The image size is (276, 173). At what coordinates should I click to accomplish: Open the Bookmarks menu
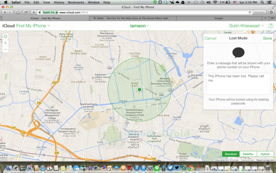point(76,2)
